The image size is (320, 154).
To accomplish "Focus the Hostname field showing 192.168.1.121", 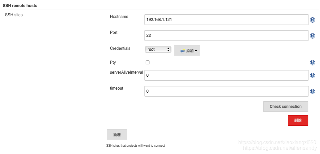I will [226, 20].
